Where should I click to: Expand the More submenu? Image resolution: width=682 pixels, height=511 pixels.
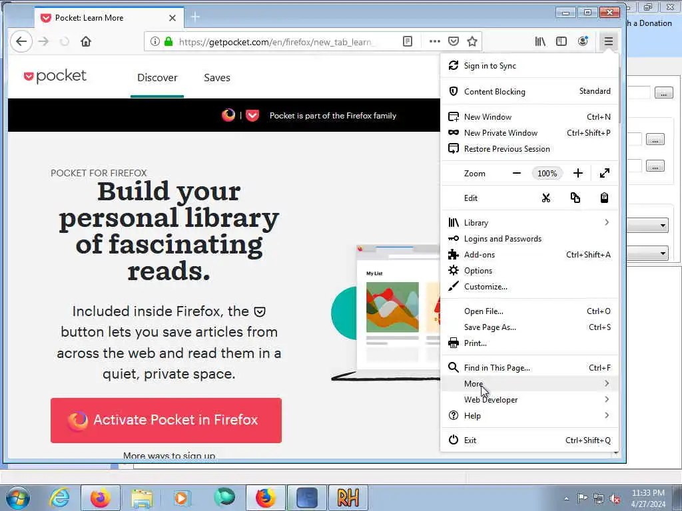click(x=529, y=384)
